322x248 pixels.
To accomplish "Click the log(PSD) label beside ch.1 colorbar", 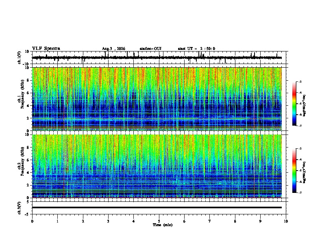I will tap(305, 105).
